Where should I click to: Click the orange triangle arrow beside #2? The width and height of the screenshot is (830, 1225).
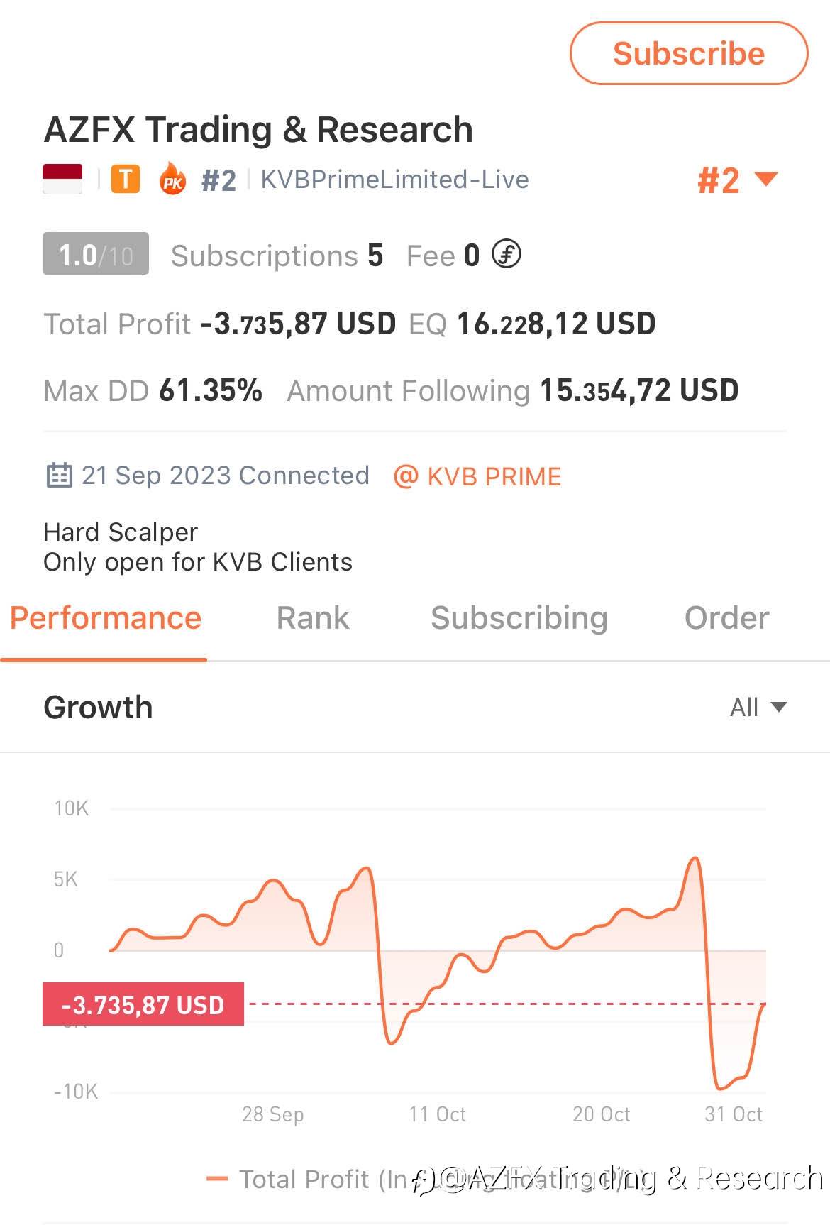click(x=766, y=178)
